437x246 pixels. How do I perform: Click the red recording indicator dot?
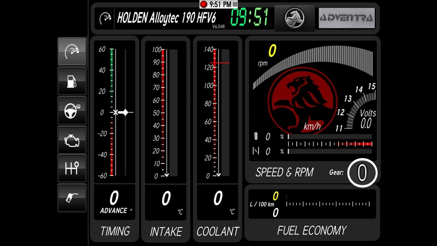(204, 4)
